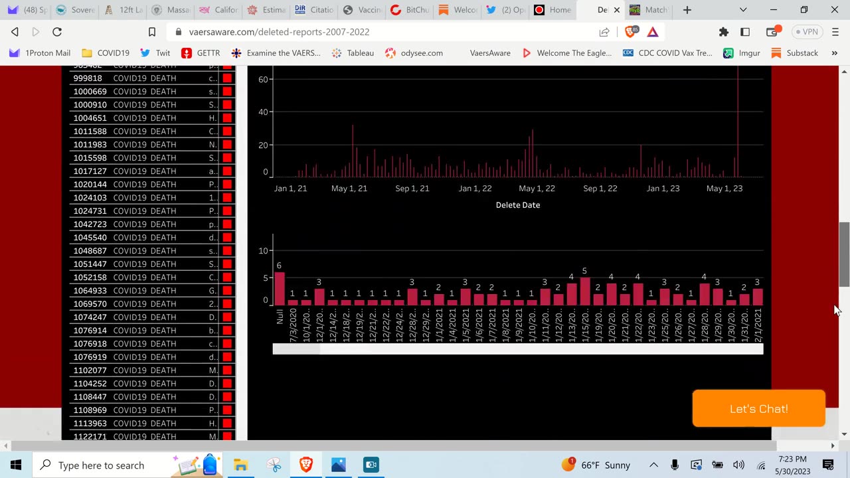Viewport: 850px width, 478px height.
Task: Click the 1/15/20 bar labeled 5
Action: pos(584,291)
